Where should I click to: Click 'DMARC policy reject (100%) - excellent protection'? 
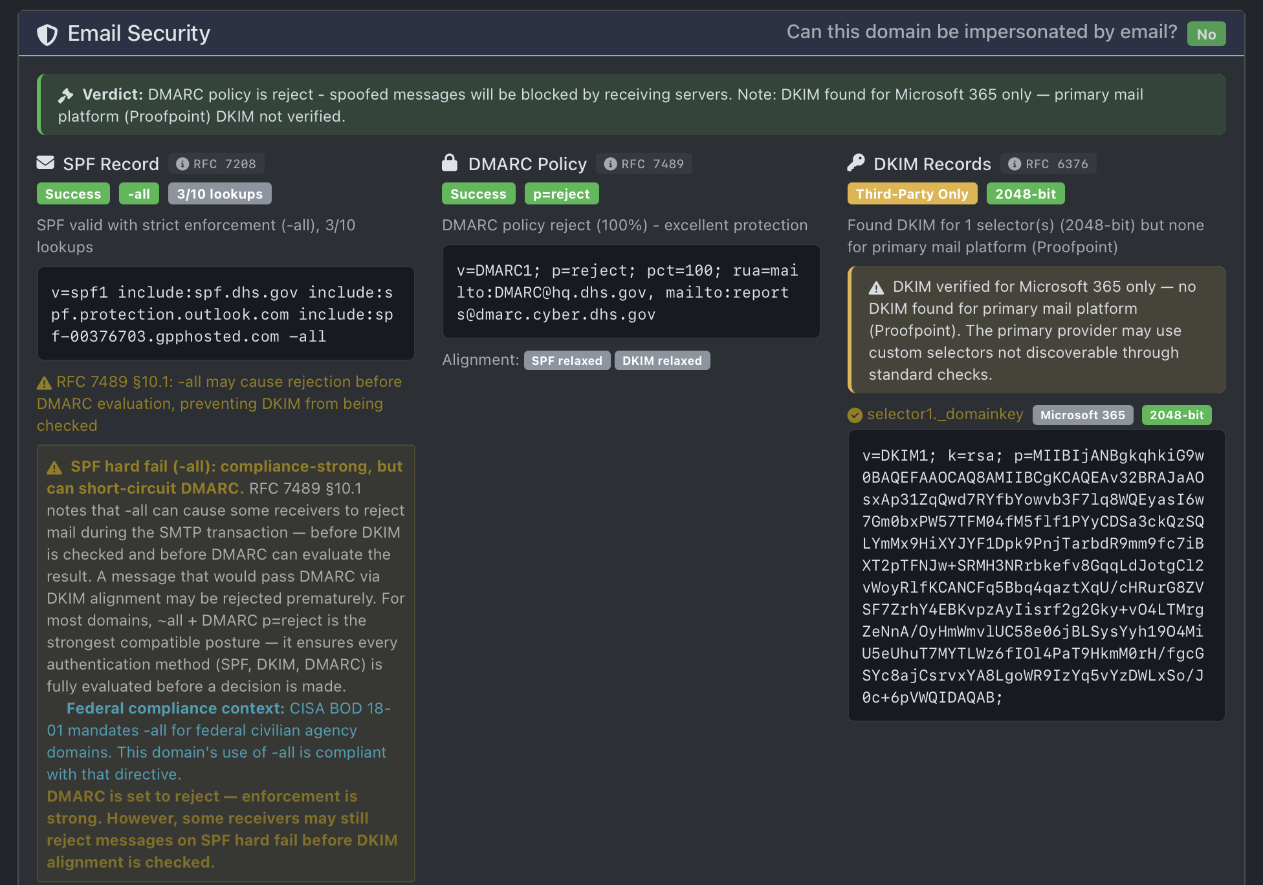tap(624, 225)
